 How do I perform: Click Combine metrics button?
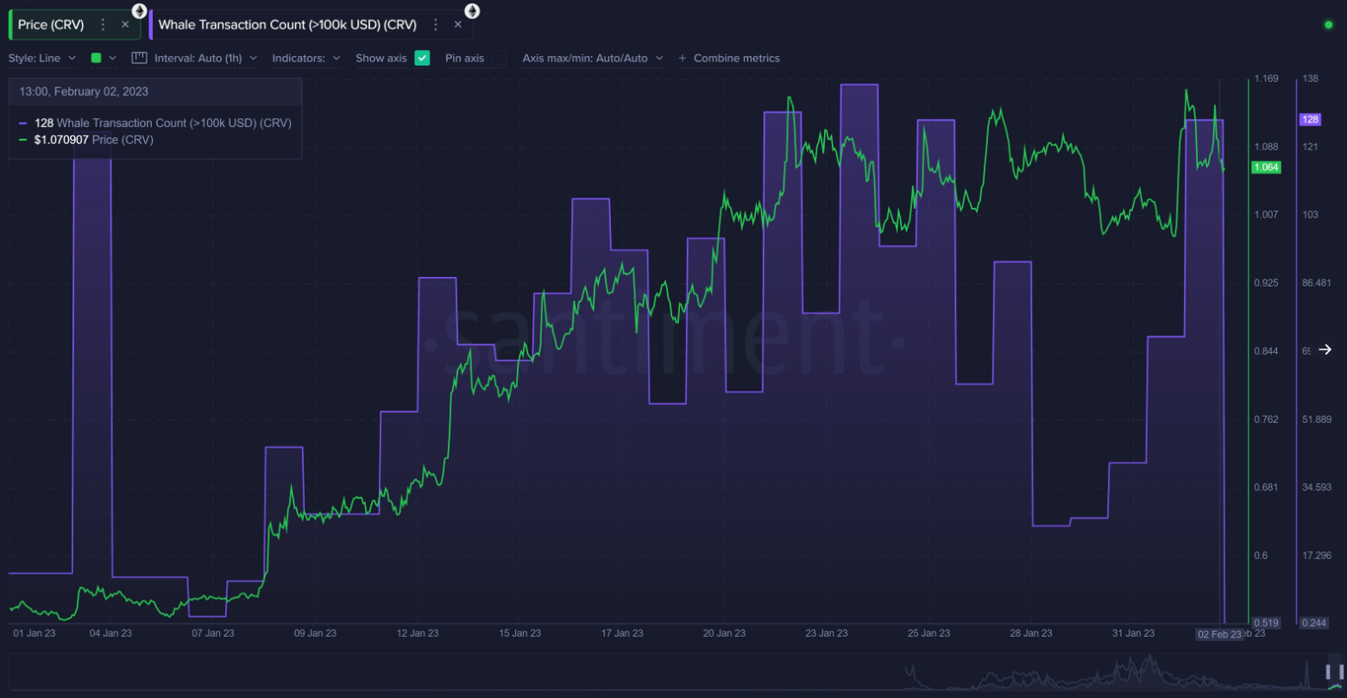(729, 58)
